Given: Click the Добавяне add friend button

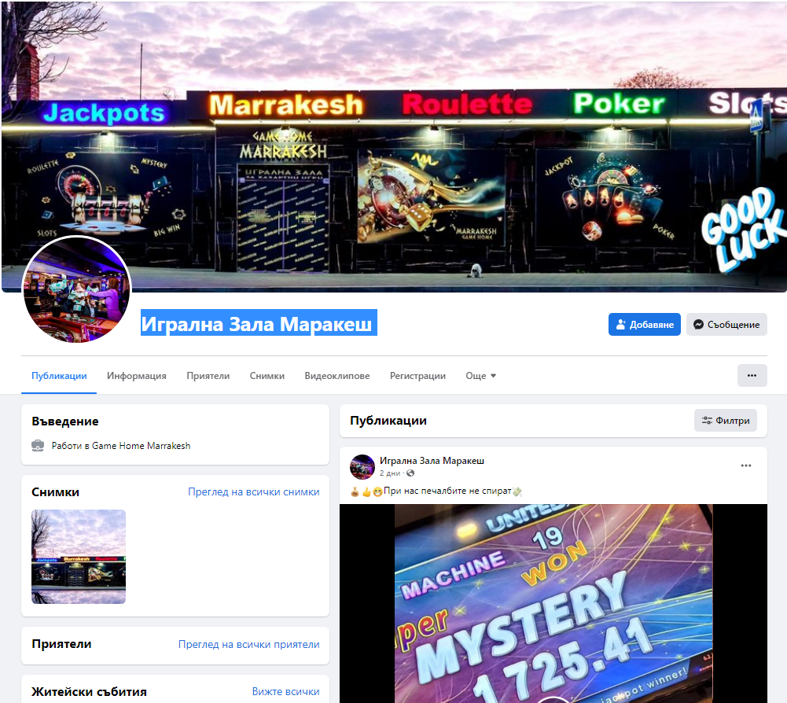Looking at the screenshot, I should pos(644,325).
